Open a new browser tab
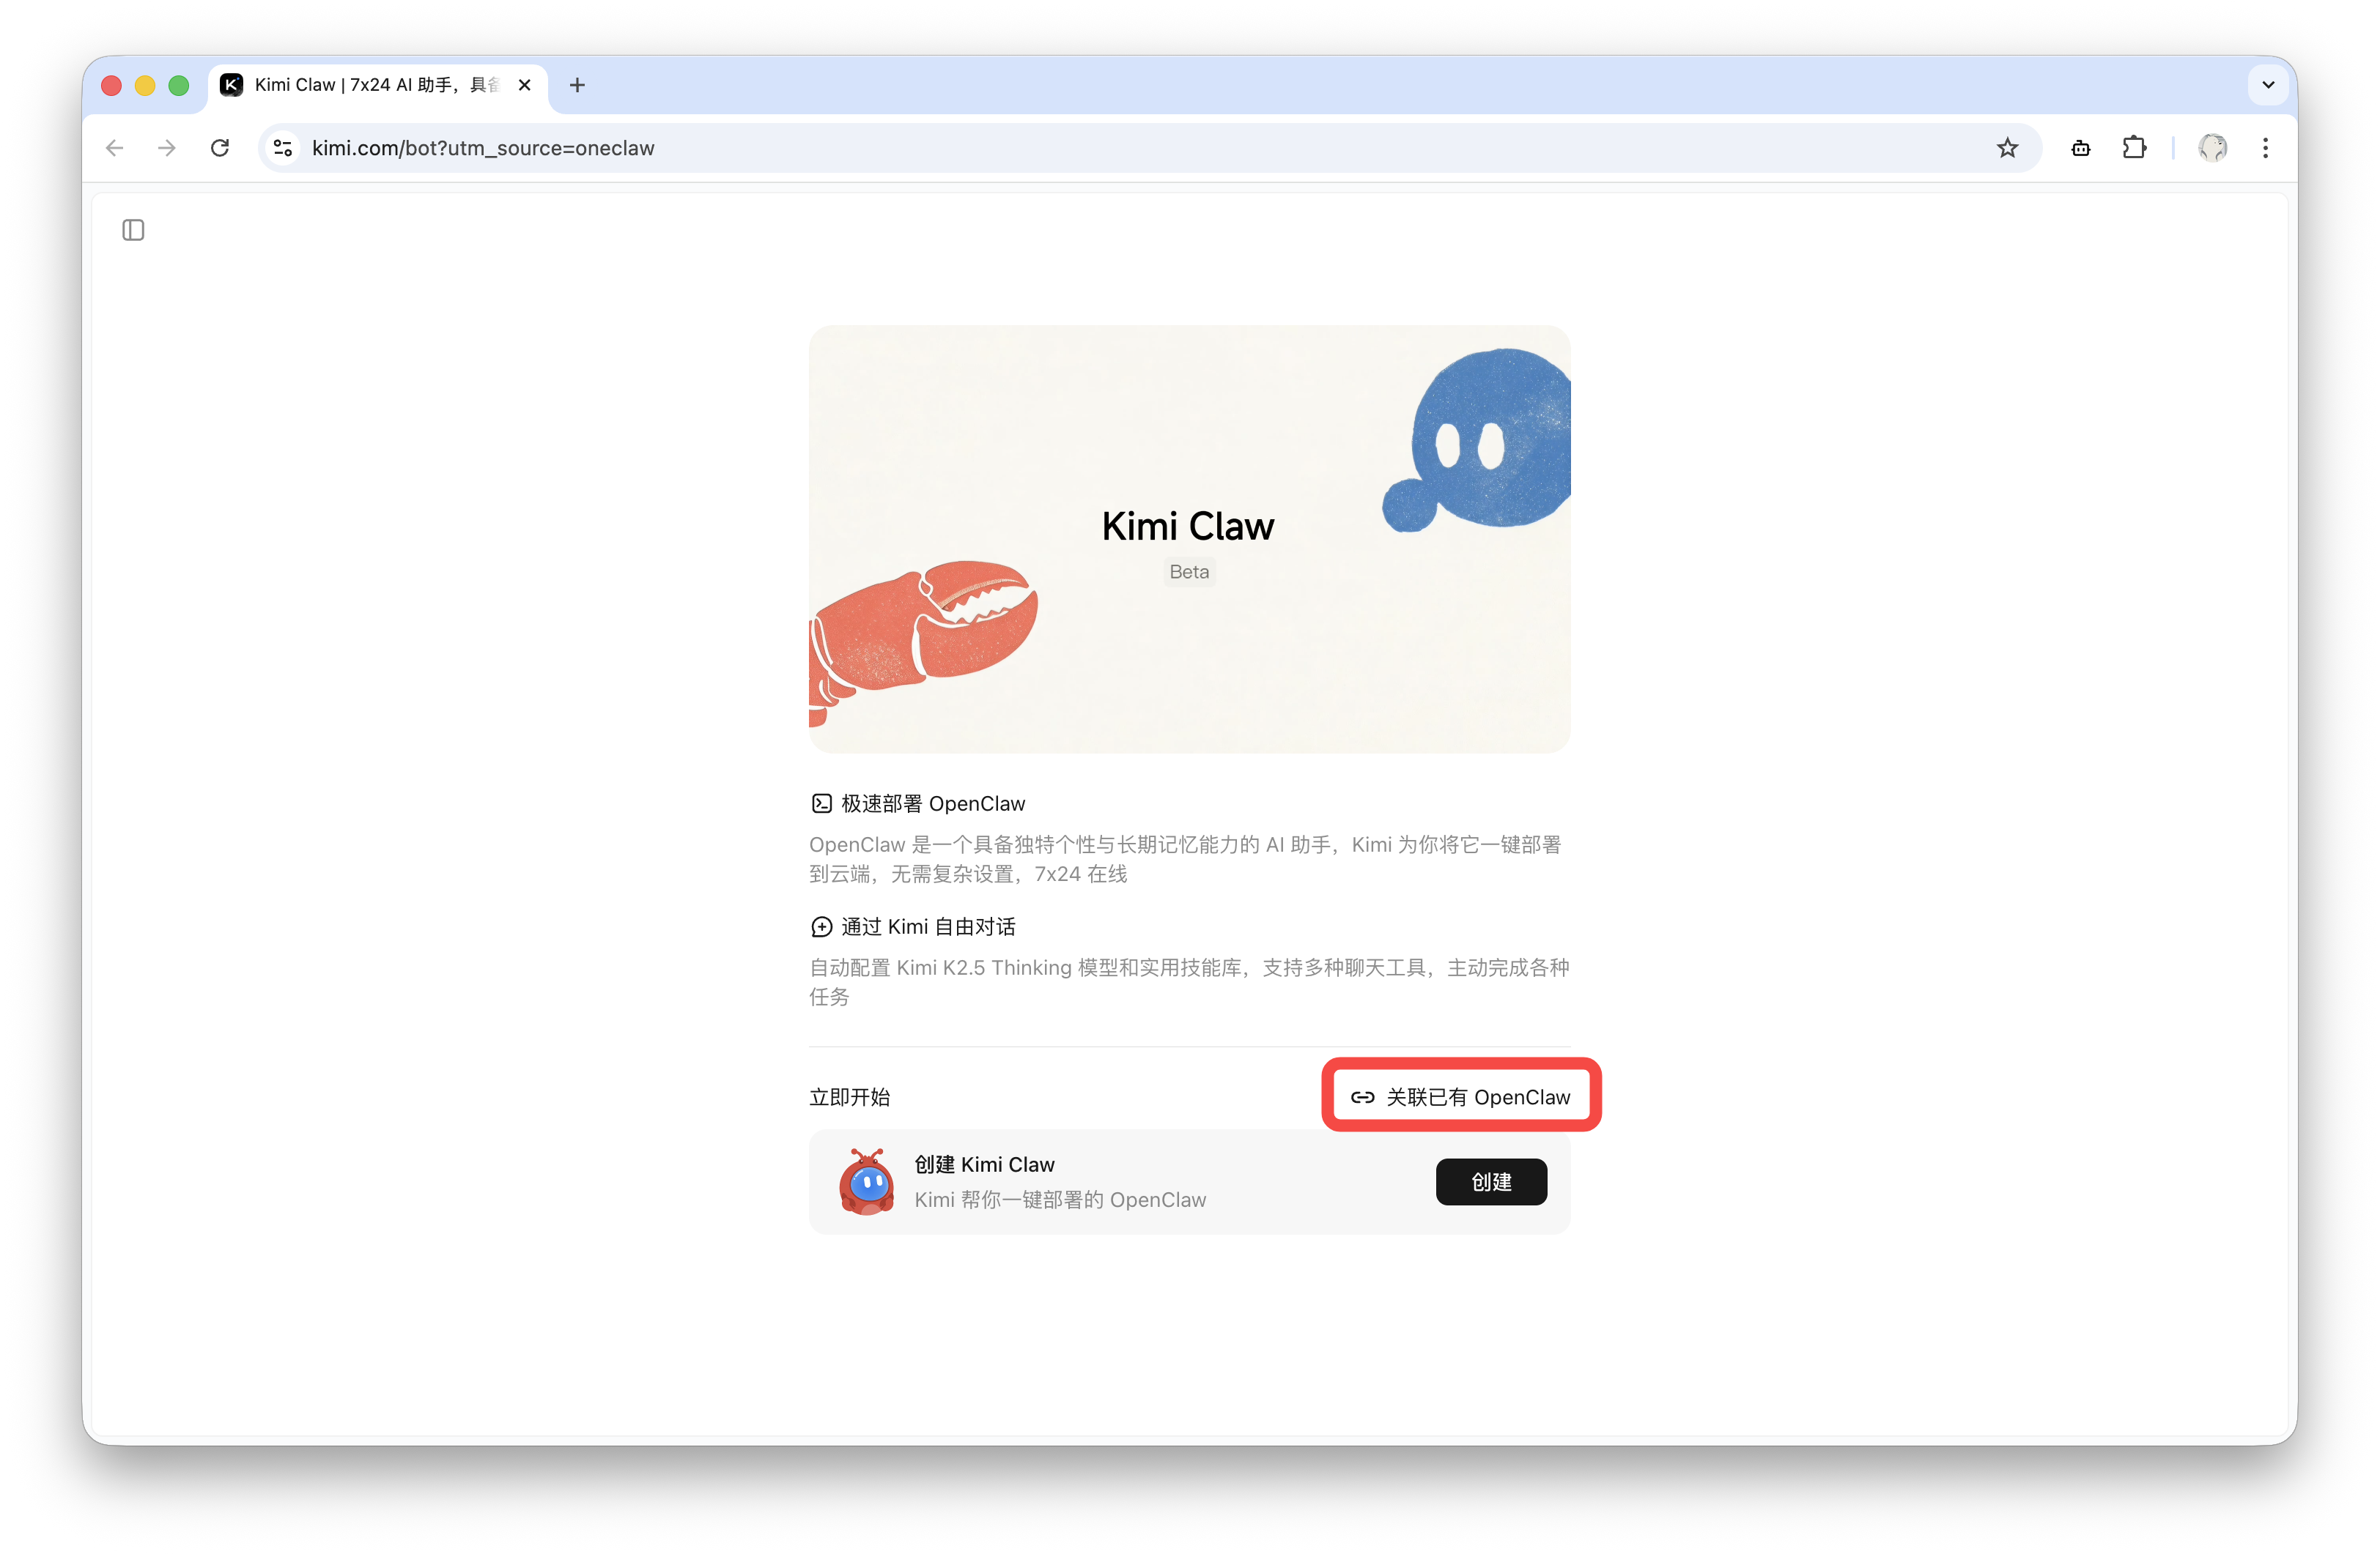This screenshot has height=1554, width=2380. pos(577,85)
